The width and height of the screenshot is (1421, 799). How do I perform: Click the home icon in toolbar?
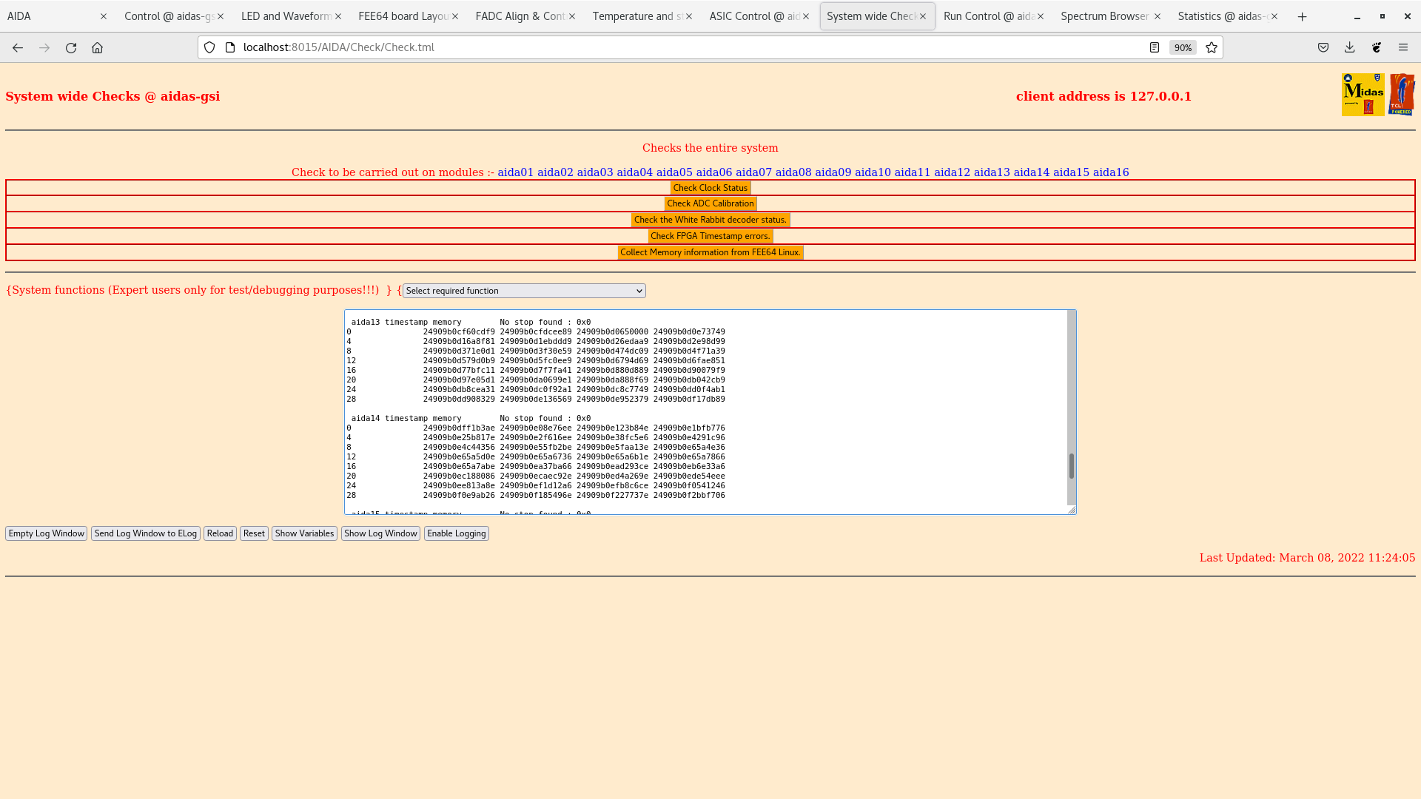pos(97,47)
